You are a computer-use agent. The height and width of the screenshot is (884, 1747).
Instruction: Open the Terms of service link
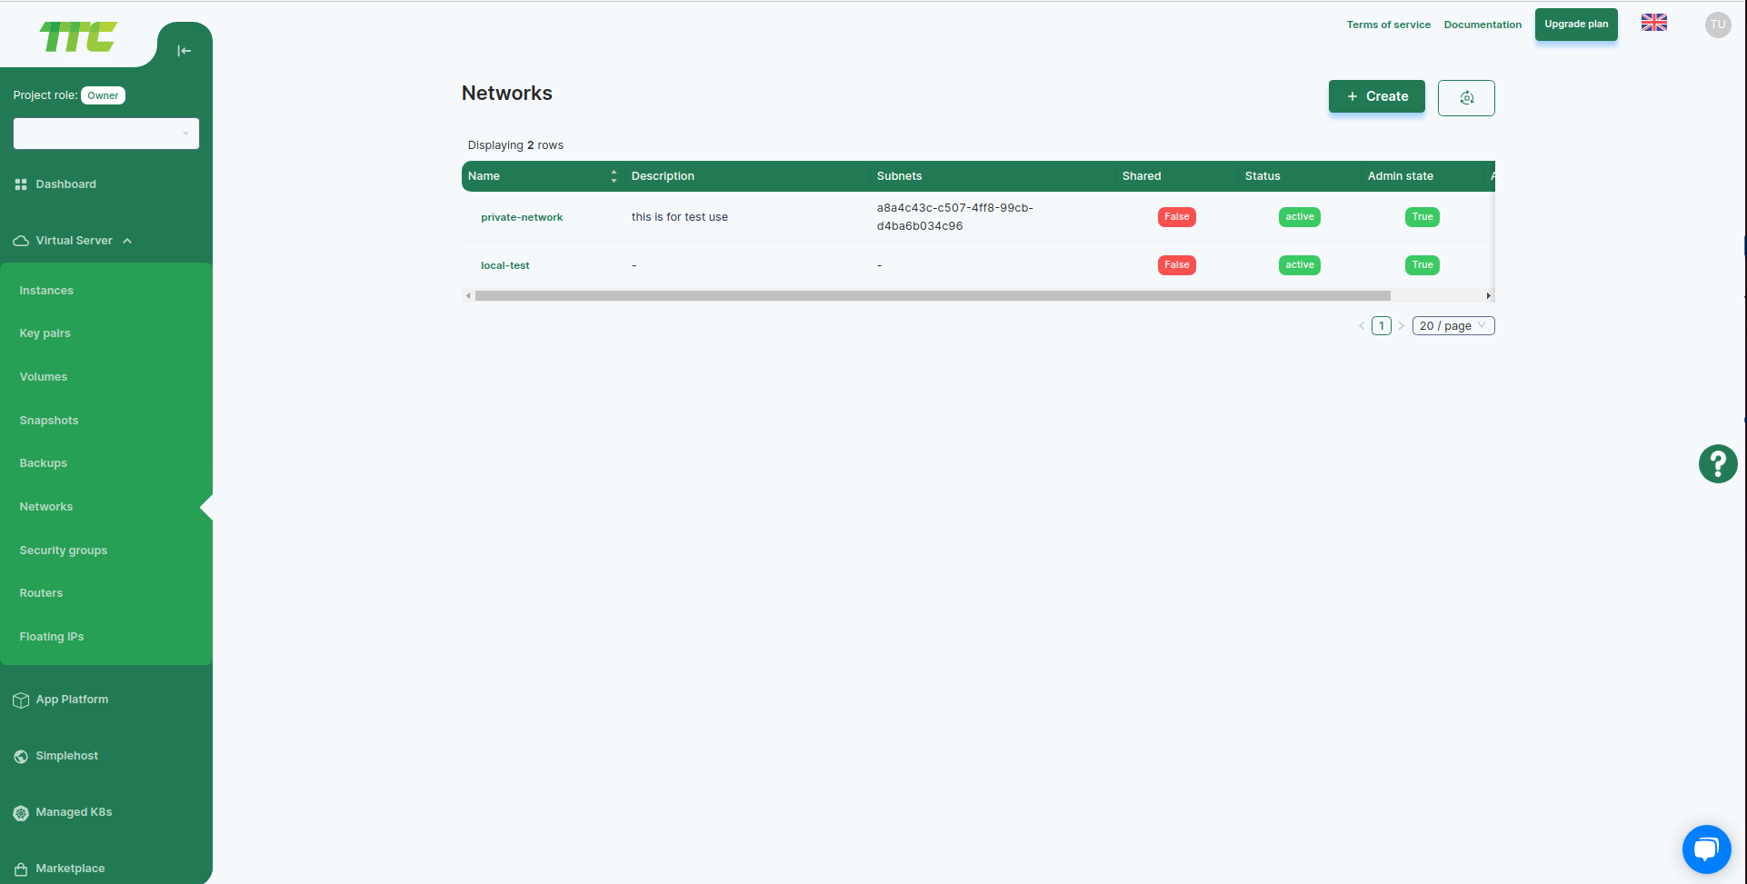(1389, 25)
